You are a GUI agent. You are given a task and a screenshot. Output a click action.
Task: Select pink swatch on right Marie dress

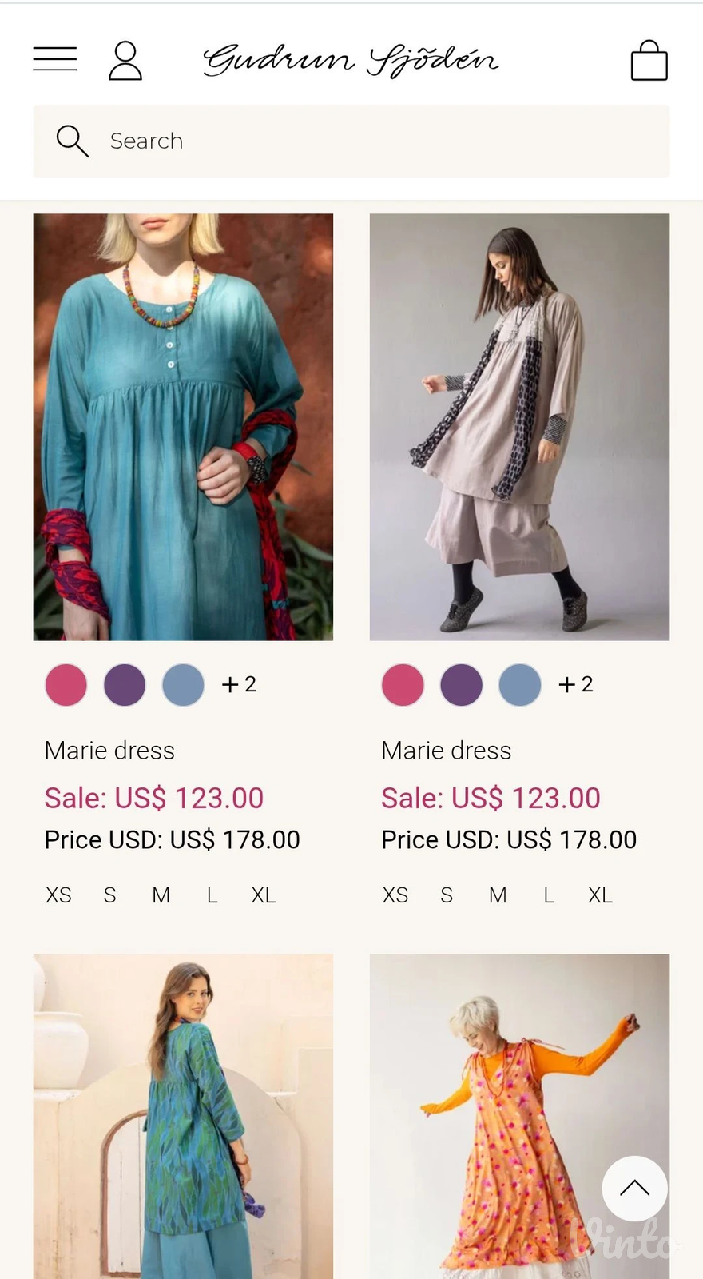403,685
